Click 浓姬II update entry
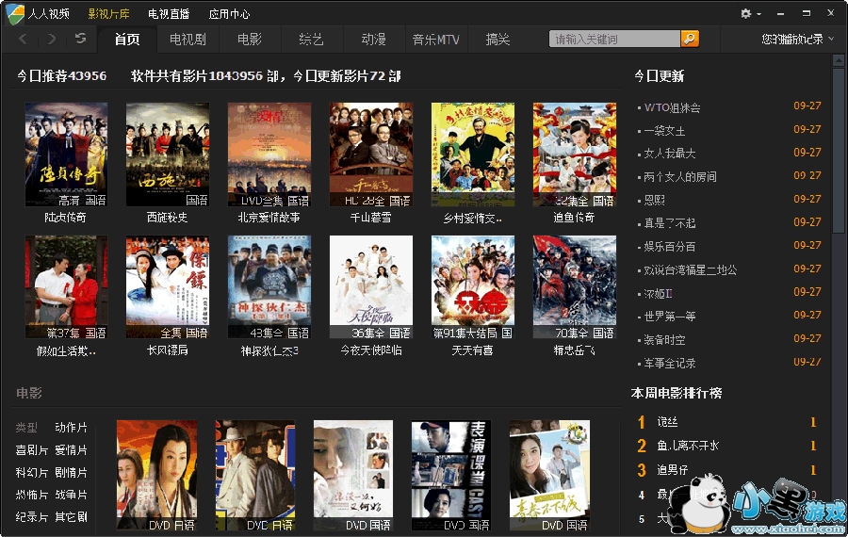This screenshot has width=848, height=537. click(x=658, y=294)
